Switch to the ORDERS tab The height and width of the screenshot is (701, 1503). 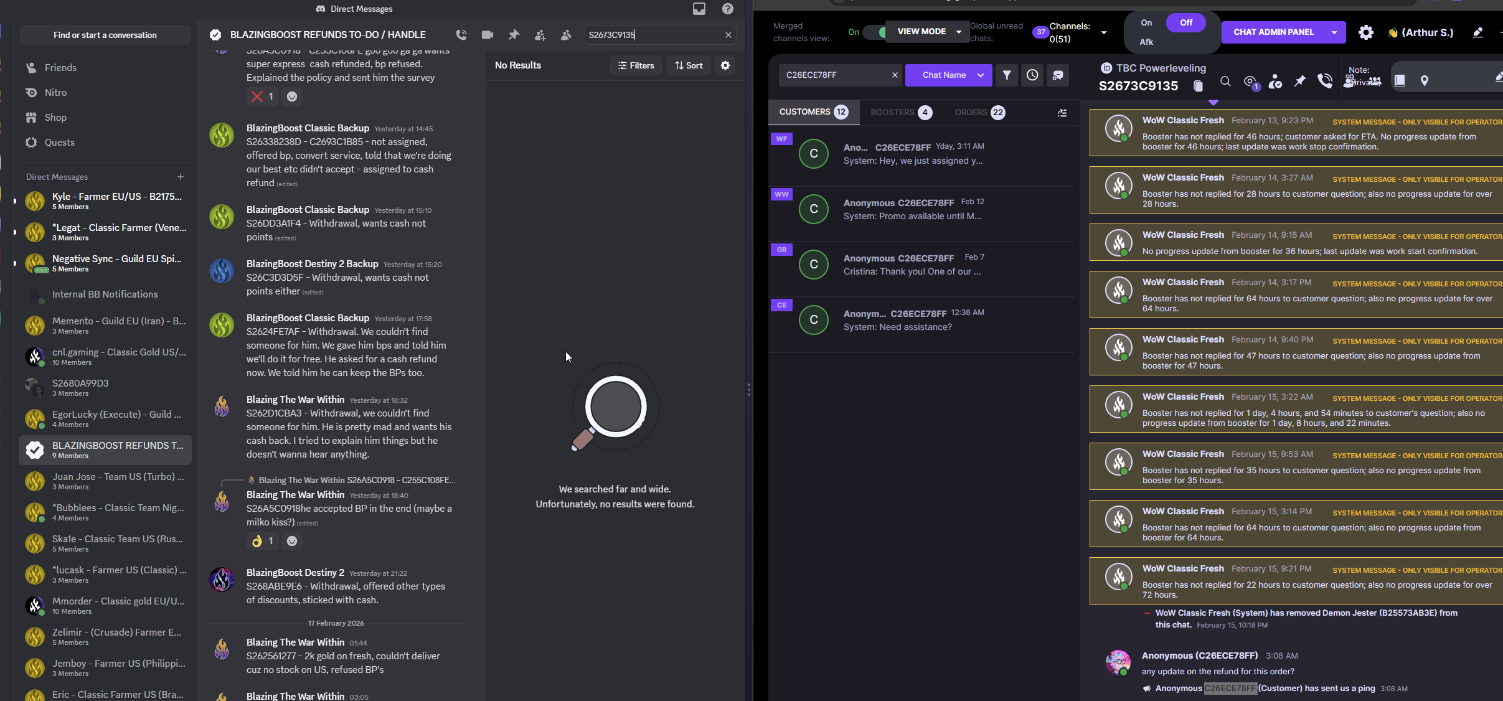pyautogui.click(x=979, y=113)
